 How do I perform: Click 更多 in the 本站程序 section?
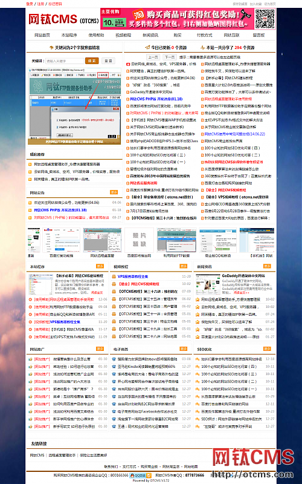point(100,266)
